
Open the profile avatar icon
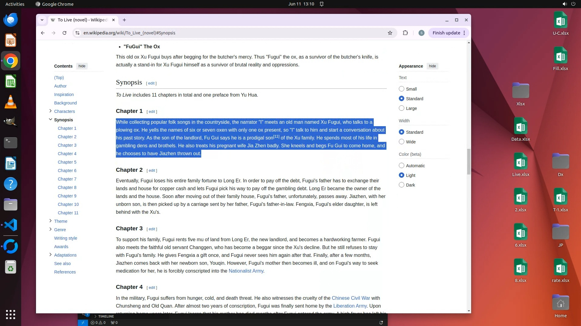[421, 33]
